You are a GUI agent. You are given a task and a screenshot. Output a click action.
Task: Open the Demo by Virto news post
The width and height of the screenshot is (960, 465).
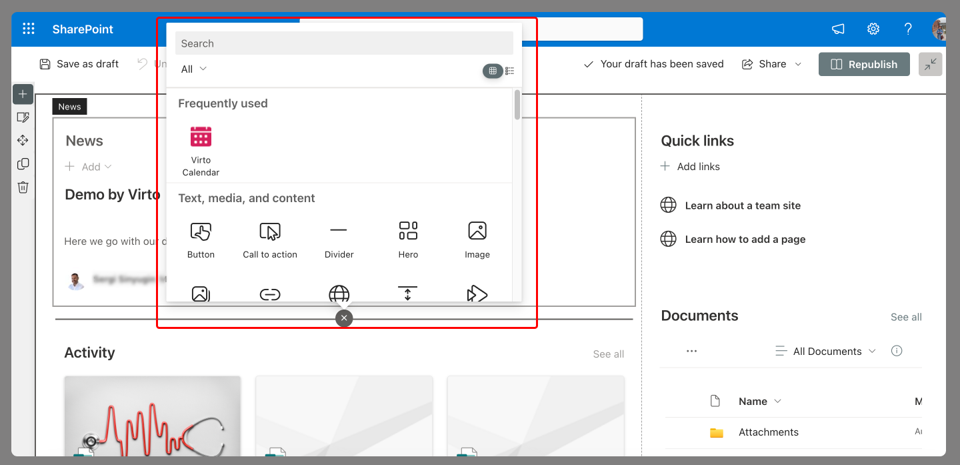point(113,195)
